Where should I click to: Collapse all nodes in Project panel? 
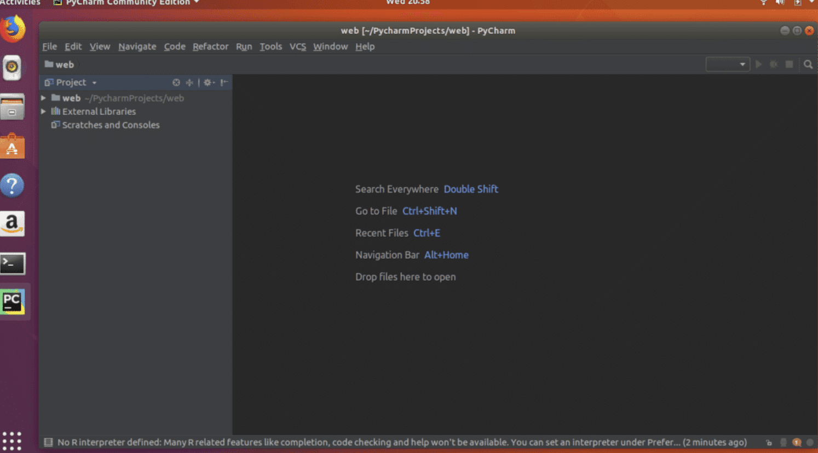pyautogui.click(x=189, y=83)
